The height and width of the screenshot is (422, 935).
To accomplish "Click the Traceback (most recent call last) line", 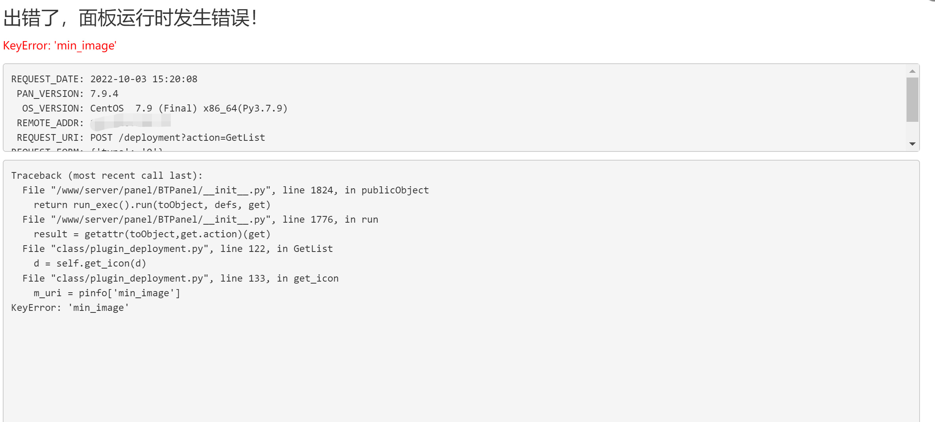I will (107, 176).
